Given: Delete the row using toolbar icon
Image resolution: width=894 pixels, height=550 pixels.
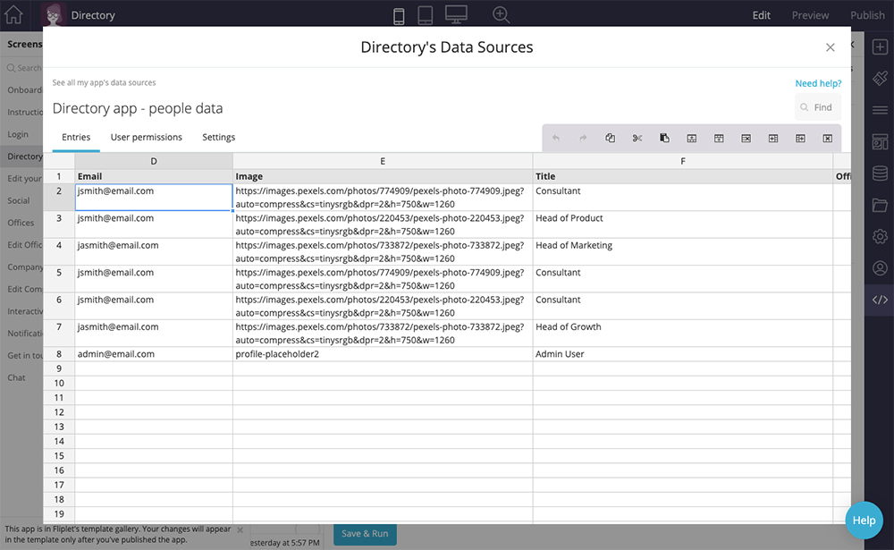Looking at the screenshot, I should [x=746, y=138].
